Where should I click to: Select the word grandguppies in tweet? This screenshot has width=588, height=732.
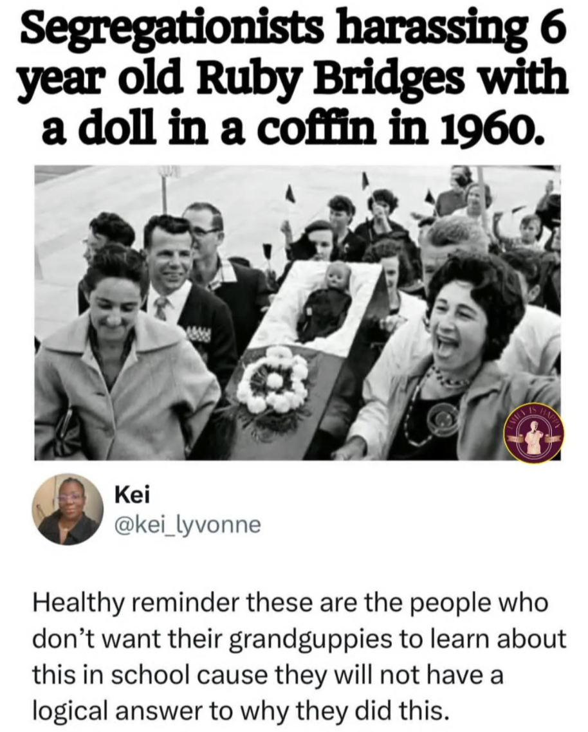coord(310,639)
